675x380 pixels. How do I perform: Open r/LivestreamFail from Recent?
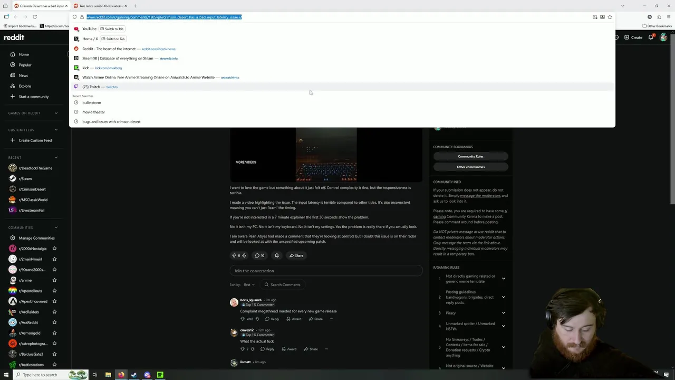pos(27,210)
